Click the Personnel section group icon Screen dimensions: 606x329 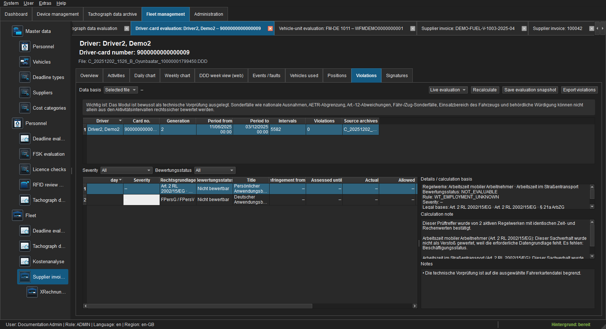coord(18,123)
